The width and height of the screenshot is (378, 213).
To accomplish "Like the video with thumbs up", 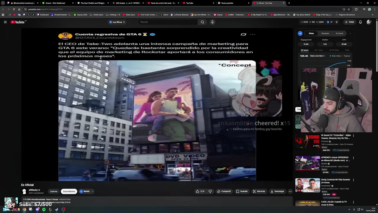I will (200, 191).
